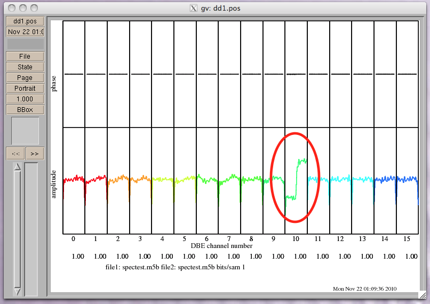Go to next page with >> button
This screenshot has height=304, width=430.
pyautogui.click(x=35, y=154)
